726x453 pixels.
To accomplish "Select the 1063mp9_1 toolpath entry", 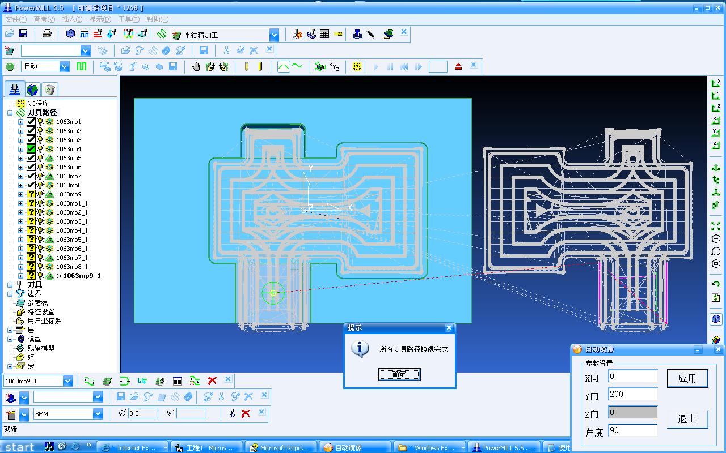I will point(82,276).
